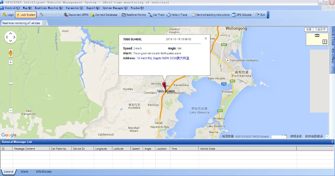The height and width of the screenshot is (176, 335).
Task: Switch map to satellite imagery view
Action: point(320,29)
